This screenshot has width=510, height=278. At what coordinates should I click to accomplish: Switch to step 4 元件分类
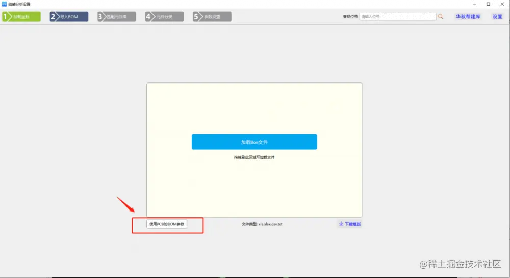(x=164, y=17)
